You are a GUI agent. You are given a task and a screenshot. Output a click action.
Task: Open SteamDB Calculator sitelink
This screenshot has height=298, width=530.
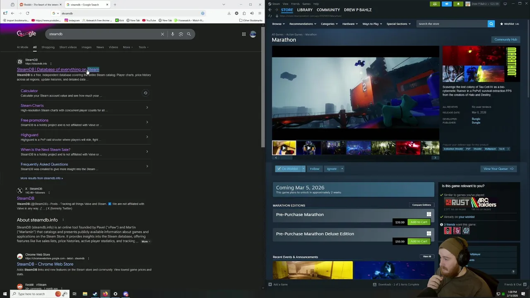tap(29, 91)
